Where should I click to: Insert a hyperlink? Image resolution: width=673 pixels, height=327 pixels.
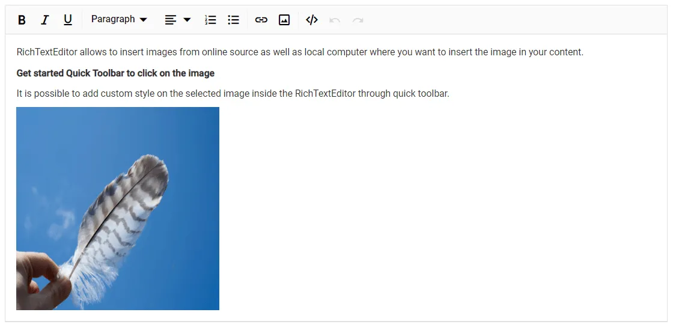(261, 20)
